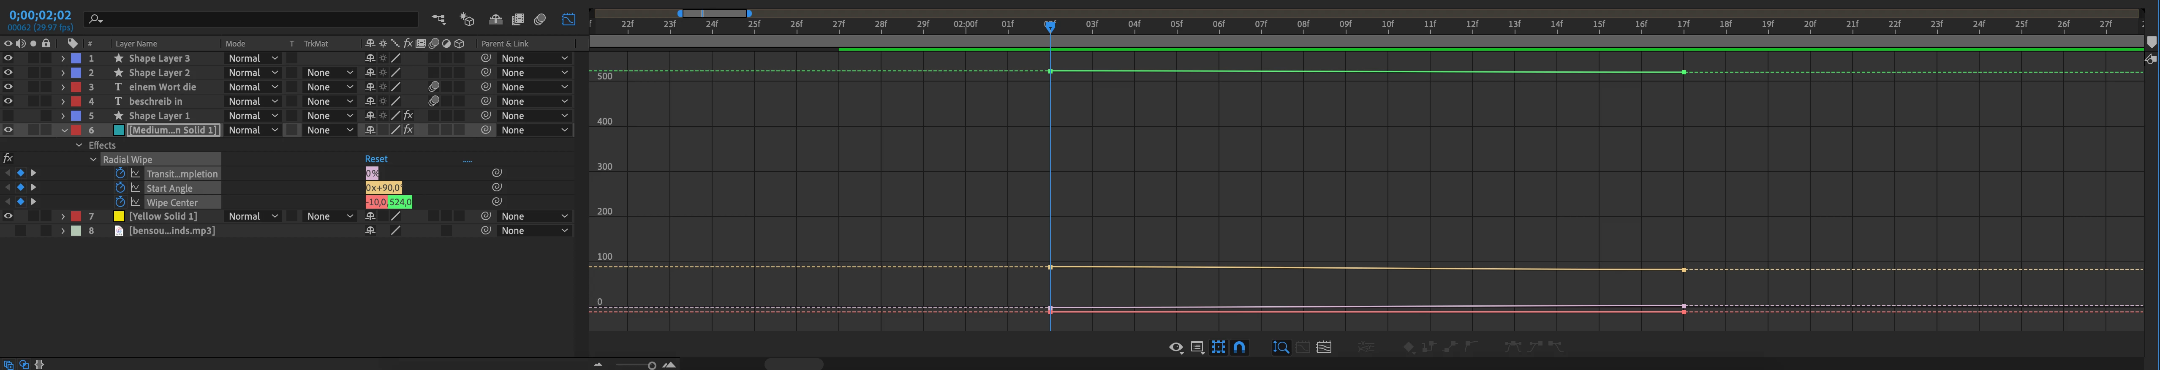The image size is (2160, 370).
Task: Toggle the Graph Editor button
Action: tap(569, 19)
